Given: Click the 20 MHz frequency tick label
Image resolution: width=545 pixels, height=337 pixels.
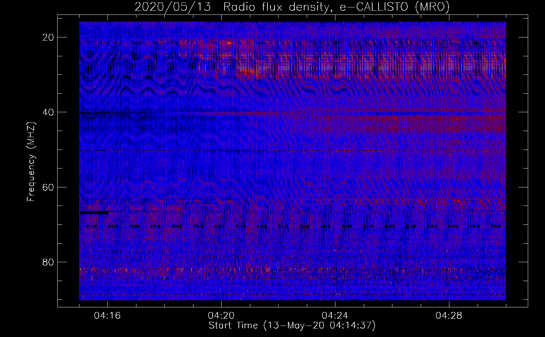Looking at the screenshot, I should 49,37.
